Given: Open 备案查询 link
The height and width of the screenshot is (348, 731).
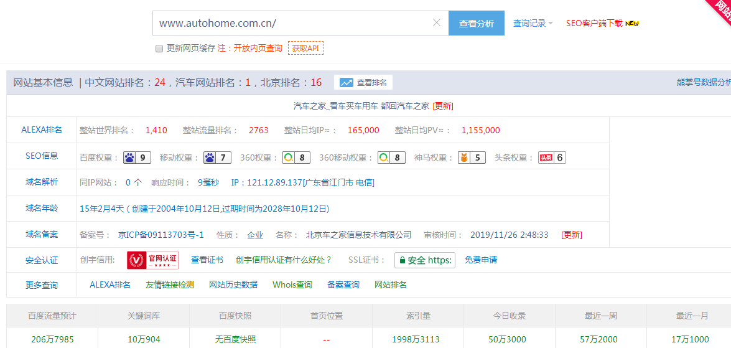Looking at the screenshot, I should click(343, 285).
